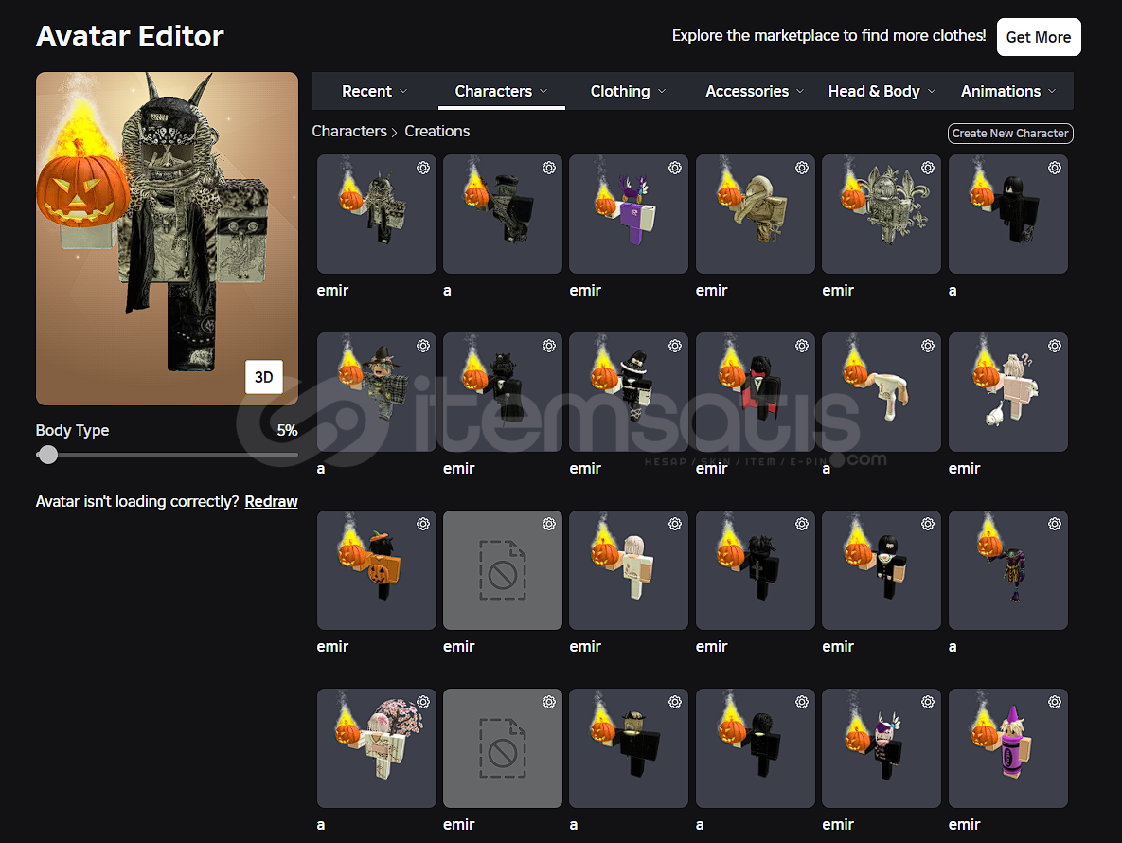Select the red-caped vampire avatar thumbnail
Image resolution: width=1122 pixels, height=843 pixels.
click(x=755, y=392)
